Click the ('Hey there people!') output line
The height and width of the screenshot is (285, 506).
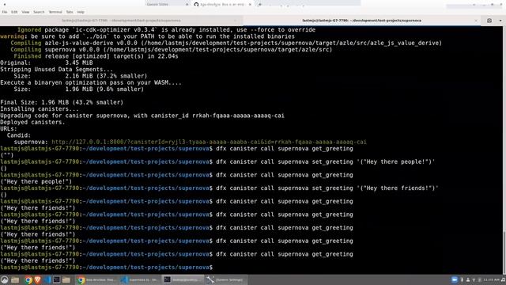coord(36,181)
